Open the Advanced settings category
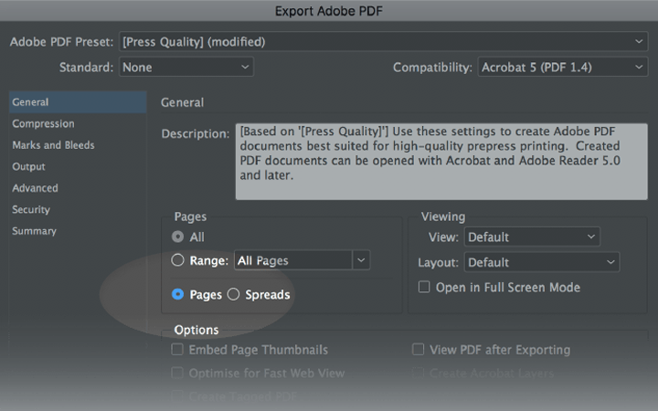Screen dimensions: 658x411 pos(35,188)
